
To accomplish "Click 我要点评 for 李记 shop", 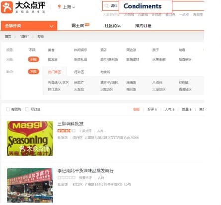I will [85, 178].
